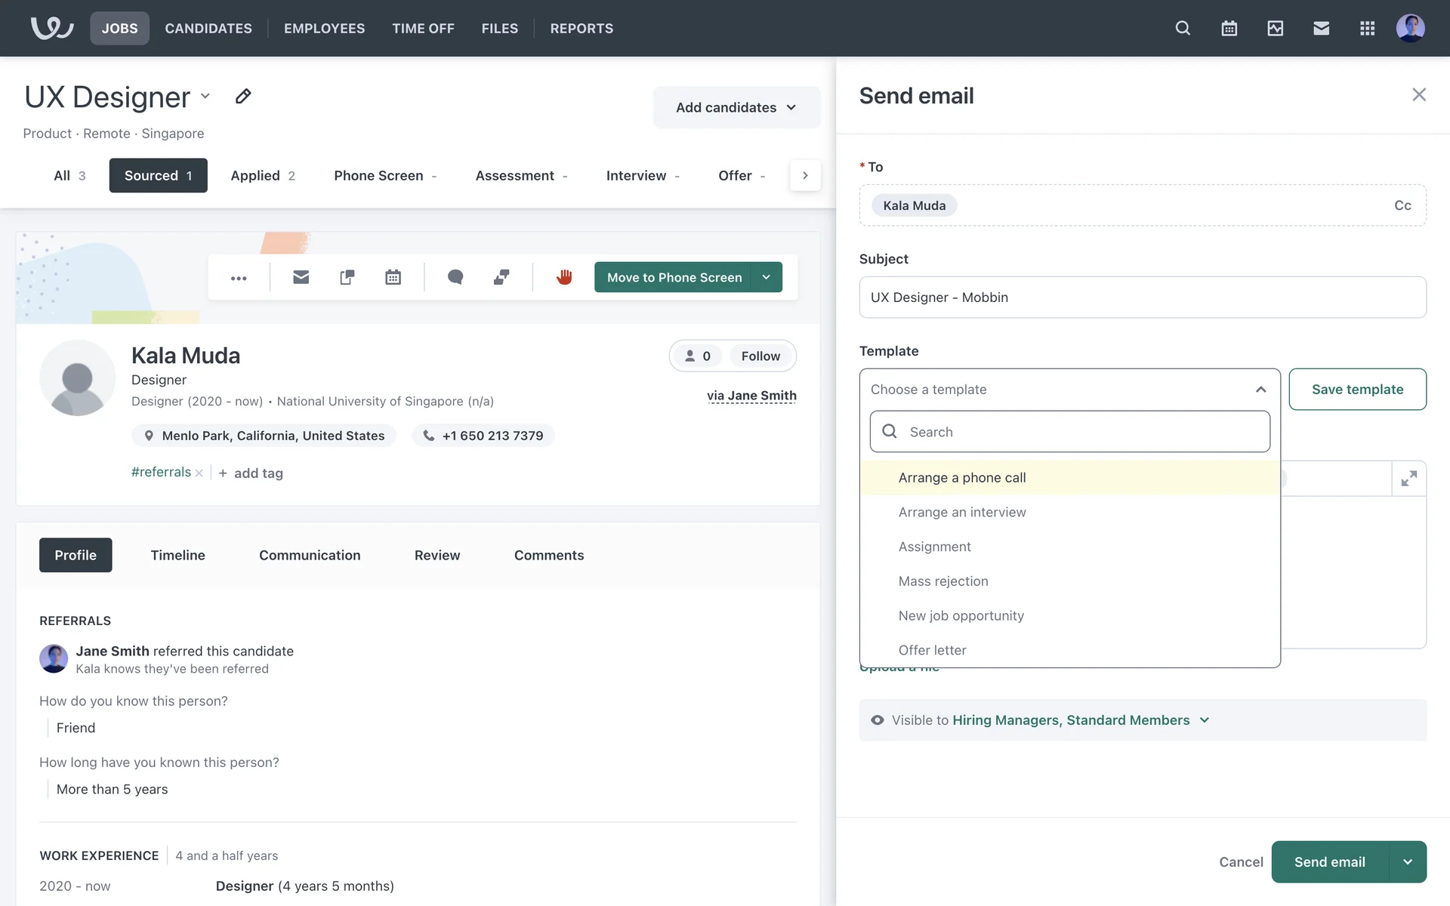Open the Send email split-button arrow
Screen dimensions: 1450x906
1408,861
